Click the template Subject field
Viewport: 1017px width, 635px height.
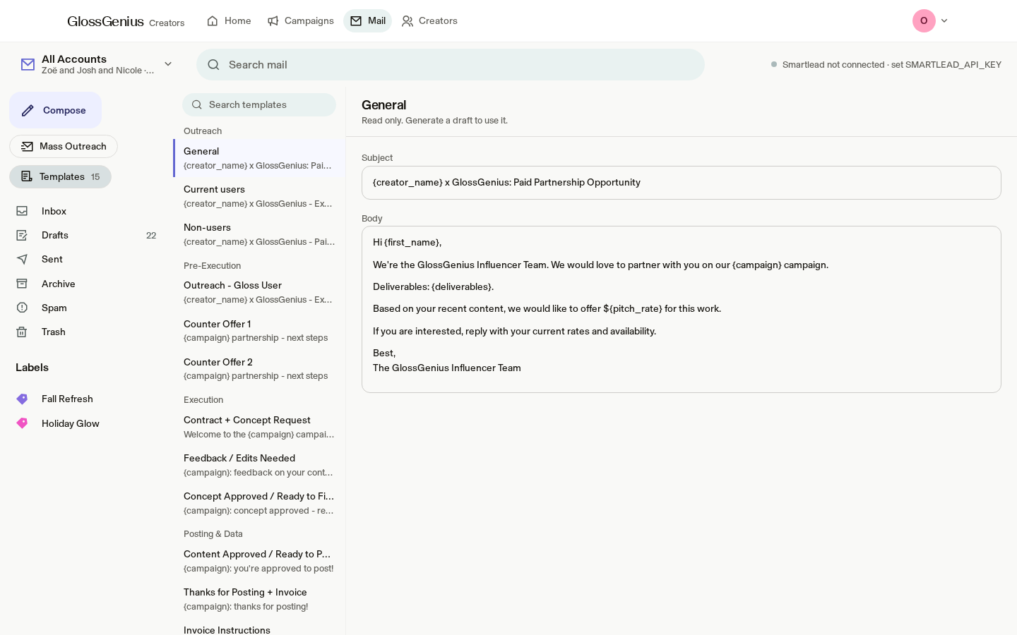click(682, 183)
